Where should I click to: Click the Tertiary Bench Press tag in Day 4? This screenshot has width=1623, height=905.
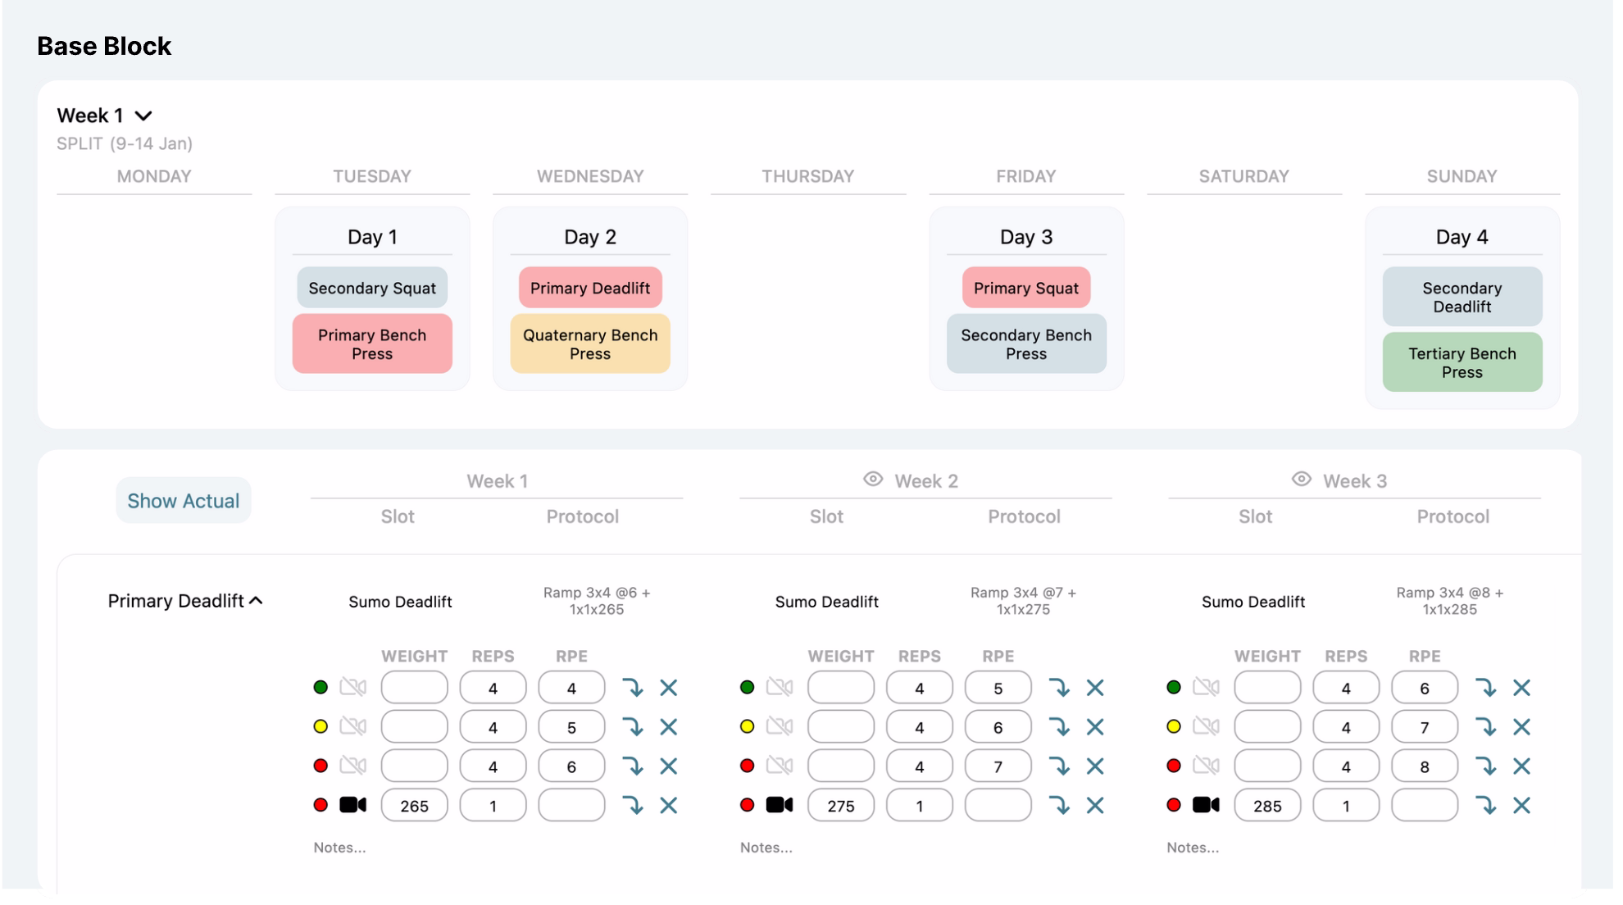click(1462, 362)
